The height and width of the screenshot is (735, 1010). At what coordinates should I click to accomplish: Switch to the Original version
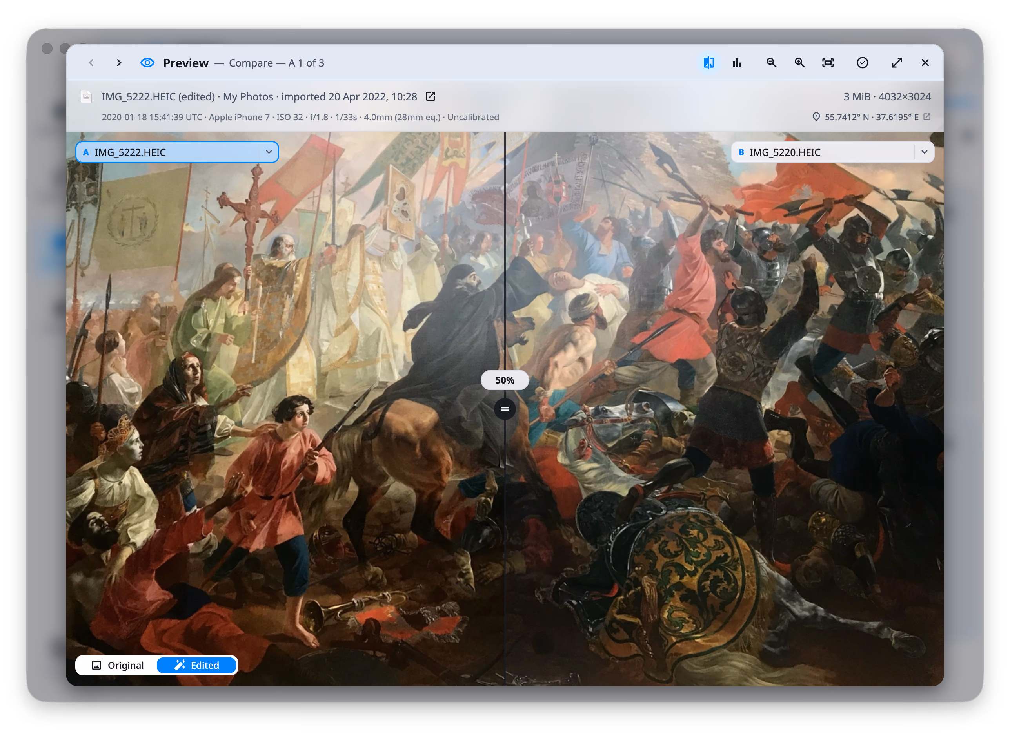click(x=117, y=665)
